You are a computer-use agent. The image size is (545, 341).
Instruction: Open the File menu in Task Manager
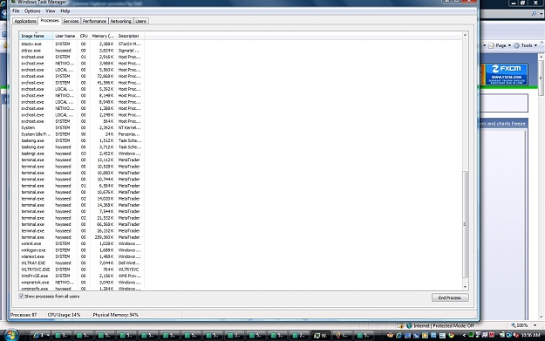[16, 11]
